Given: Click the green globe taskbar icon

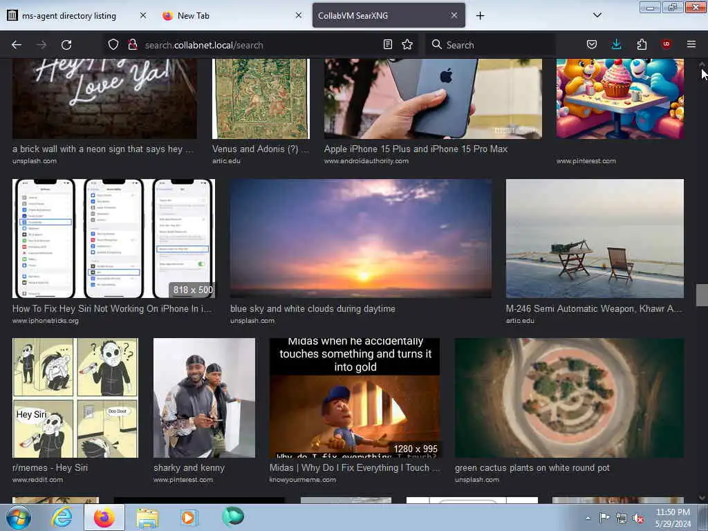Looking at the screenshot, I should (233, 517).
